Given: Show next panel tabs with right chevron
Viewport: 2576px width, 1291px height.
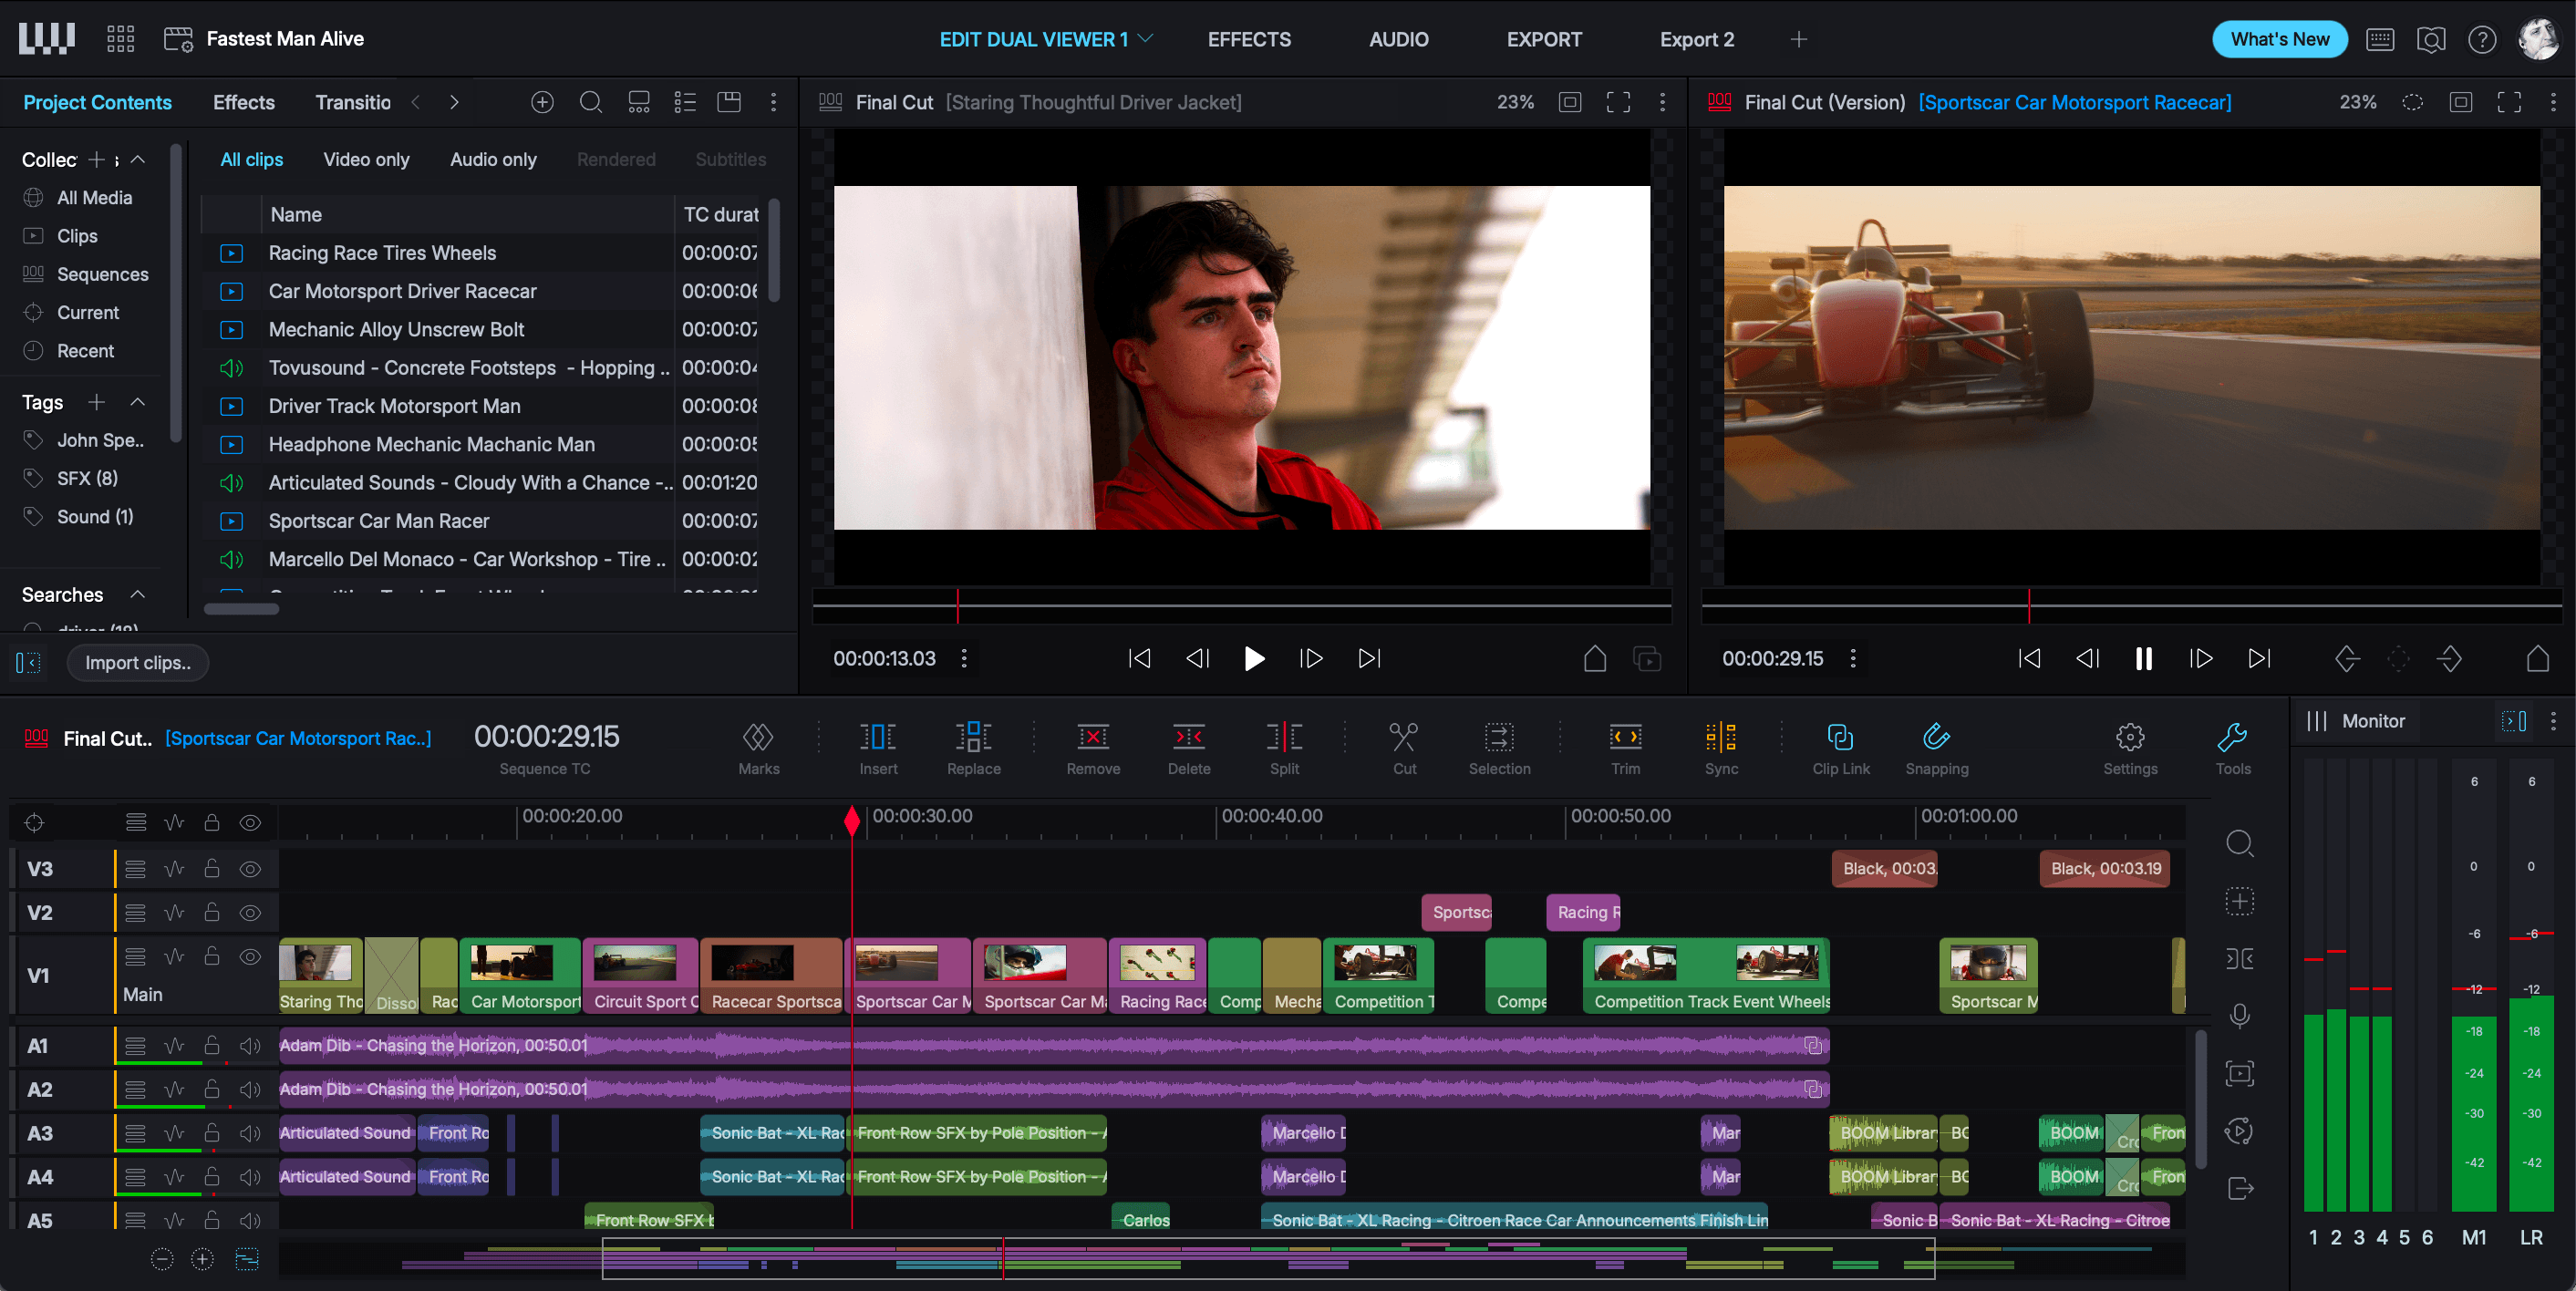Looking at the screenshot, I should (x=454, y=102).
